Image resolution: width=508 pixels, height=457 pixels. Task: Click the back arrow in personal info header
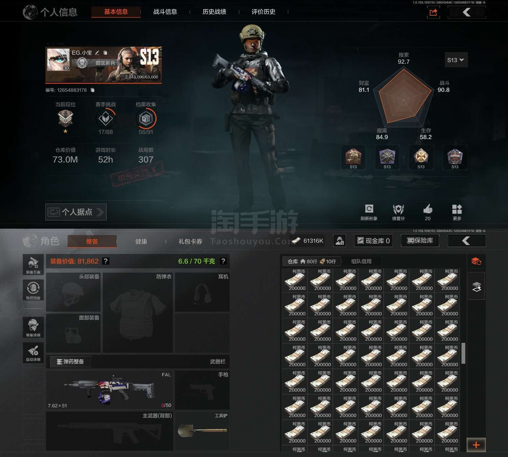click(x=467, y=13)
